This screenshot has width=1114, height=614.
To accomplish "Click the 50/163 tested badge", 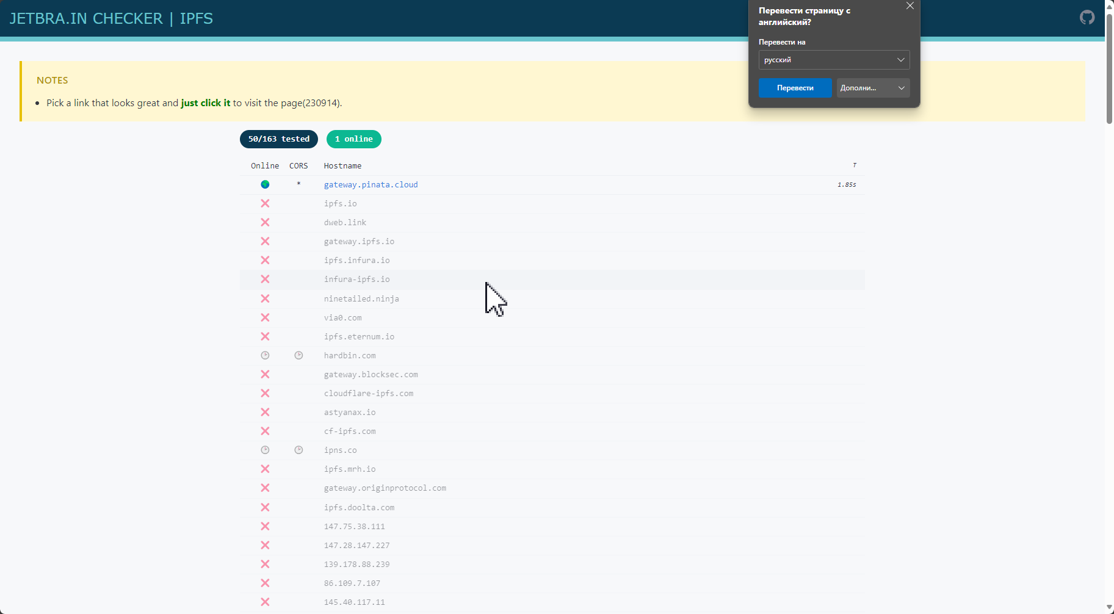I will pyautogui.click(x=279, y=139).
